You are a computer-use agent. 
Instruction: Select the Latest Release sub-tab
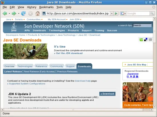13,71
